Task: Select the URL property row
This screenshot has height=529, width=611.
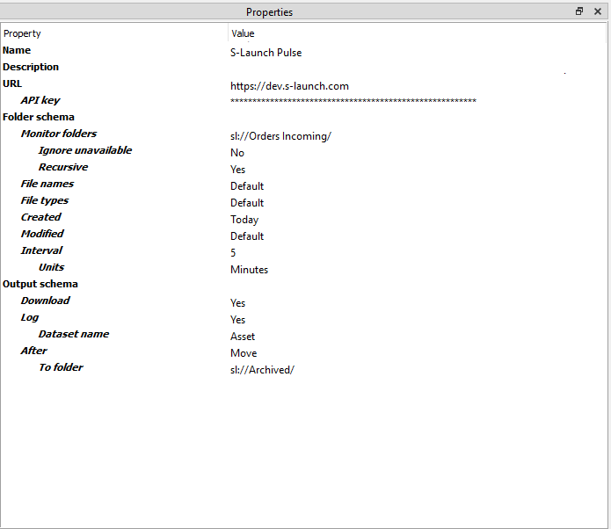Action: (12, 83)
